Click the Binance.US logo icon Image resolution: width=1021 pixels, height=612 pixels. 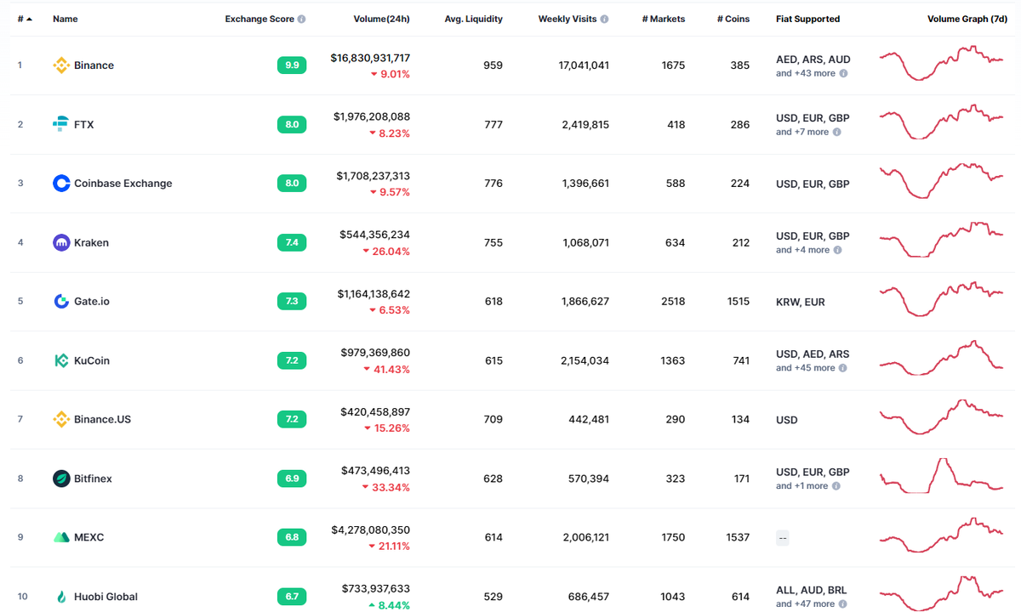point(61,419)
